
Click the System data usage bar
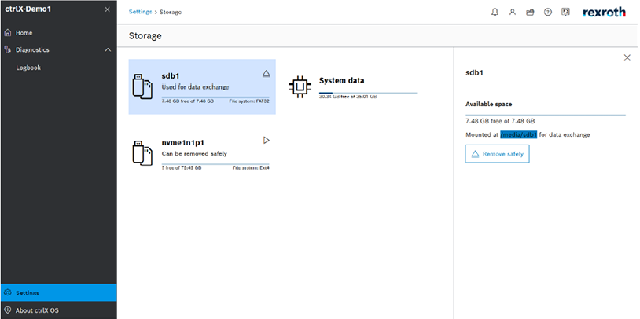[368, 93]
